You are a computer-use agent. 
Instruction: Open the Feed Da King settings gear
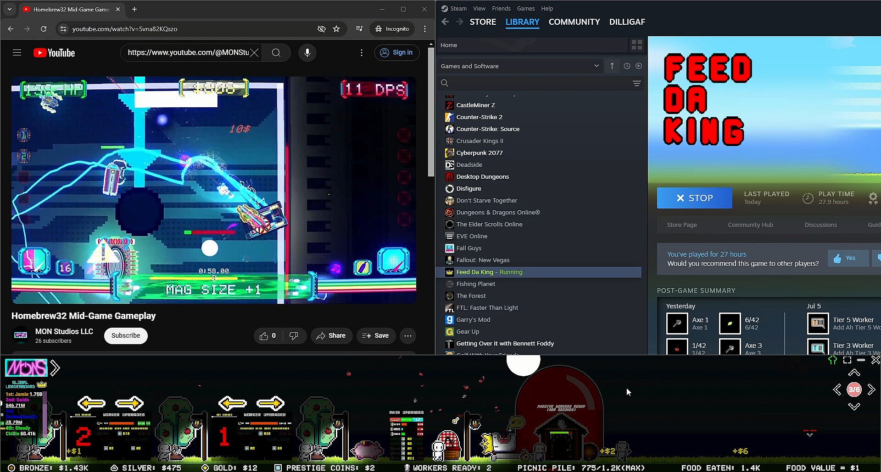872,198
